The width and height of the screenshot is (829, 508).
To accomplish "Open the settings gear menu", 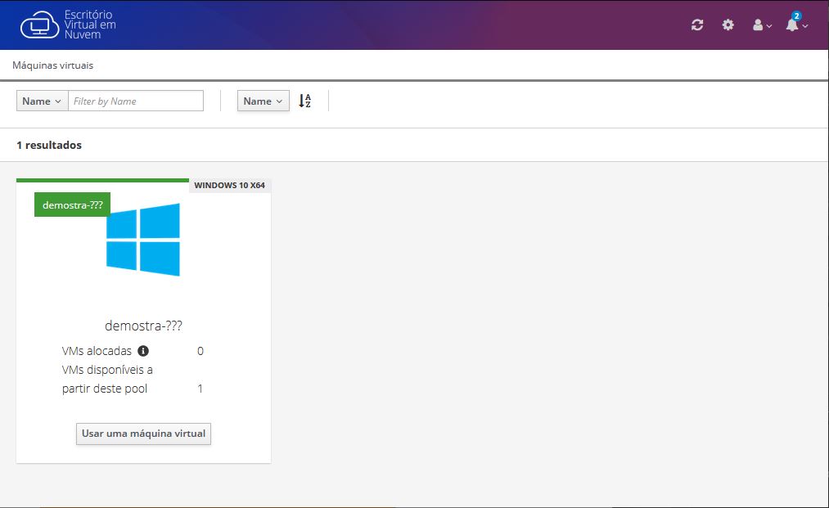I will tap(728, 25).
